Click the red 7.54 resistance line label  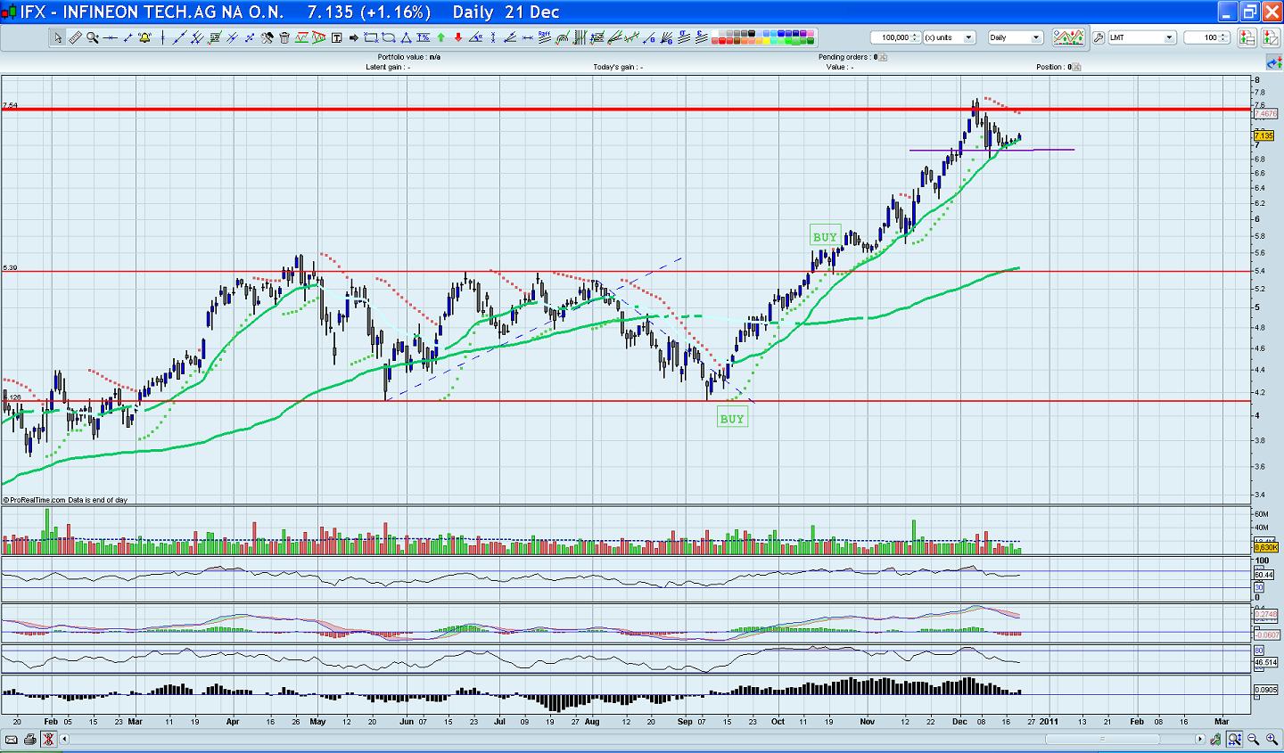pyautogui.click(x=10, y=105)
